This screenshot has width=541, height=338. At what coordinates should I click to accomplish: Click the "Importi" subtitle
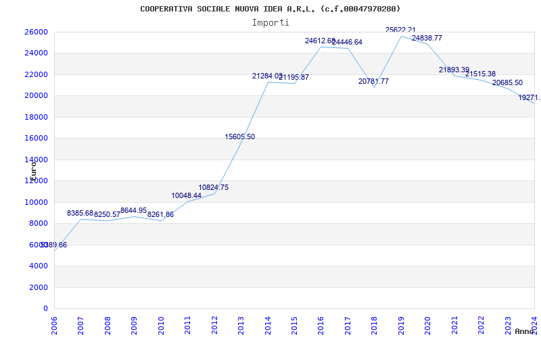pyautogui.click(x=270, y=23)
